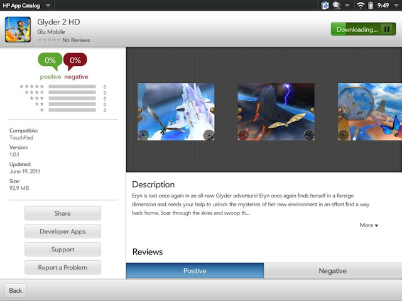
Task: Open the Glyder 2 HD app icon
Action: click(18, 29)
